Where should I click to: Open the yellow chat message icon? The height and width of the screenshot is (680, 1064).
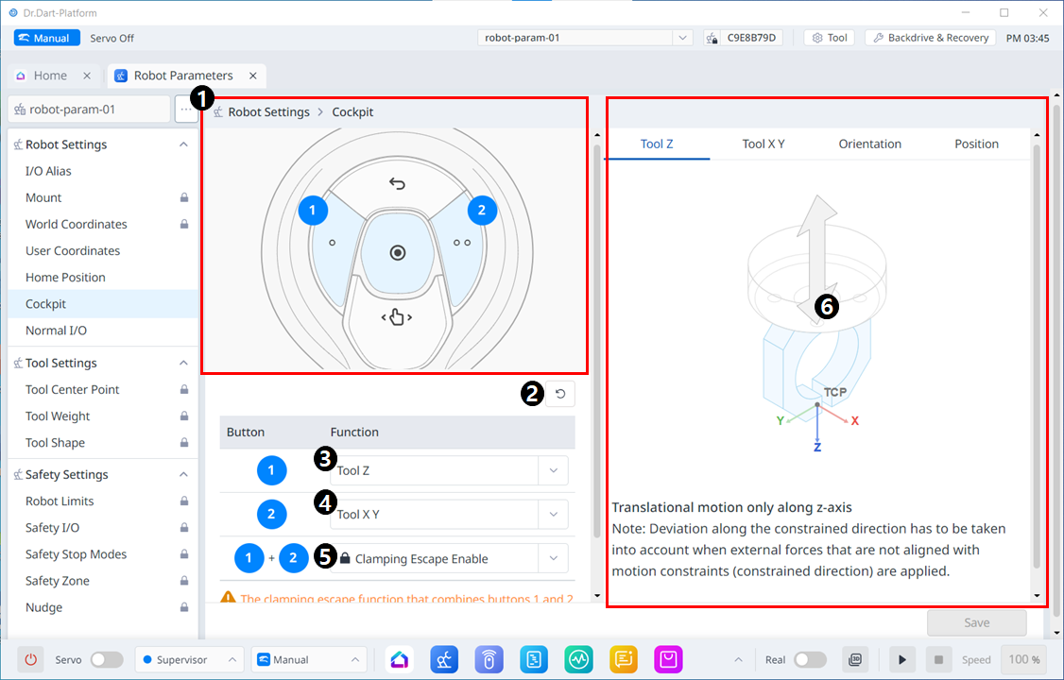click(x=624, y=659)
